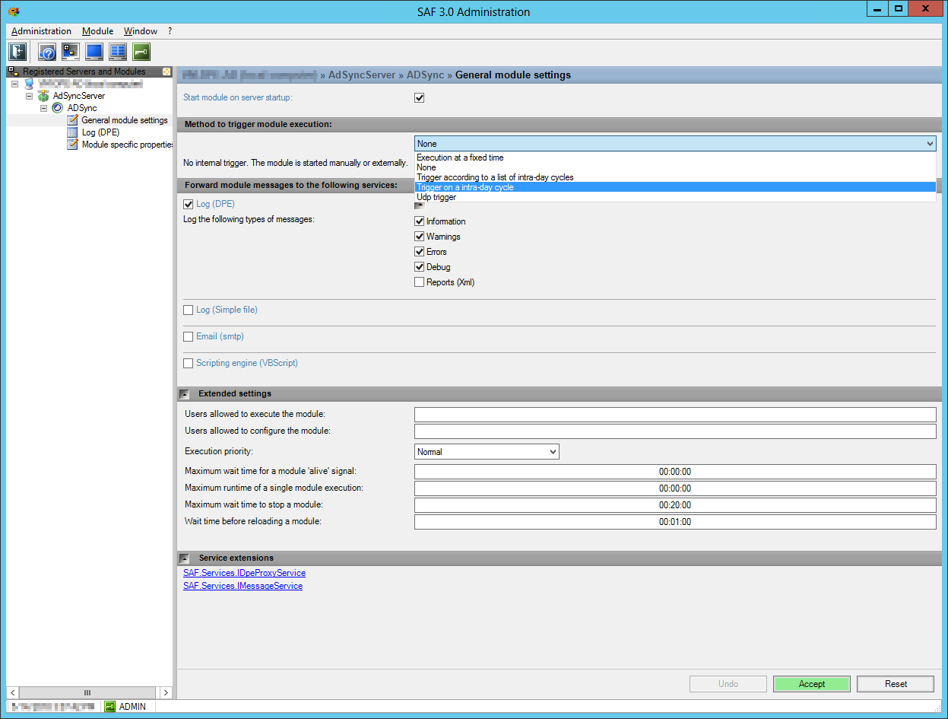Click the blue grid monitor toolbar icon
The width and height of the screenshot is (948, 719).
click(118, 52)
